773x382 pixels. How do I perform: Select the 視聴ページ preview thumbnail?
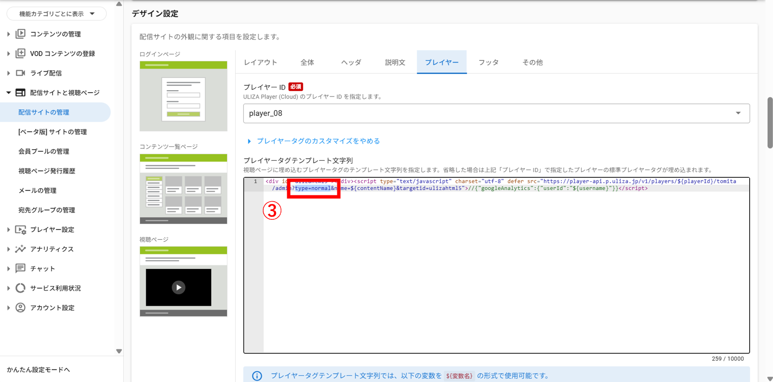184,281
